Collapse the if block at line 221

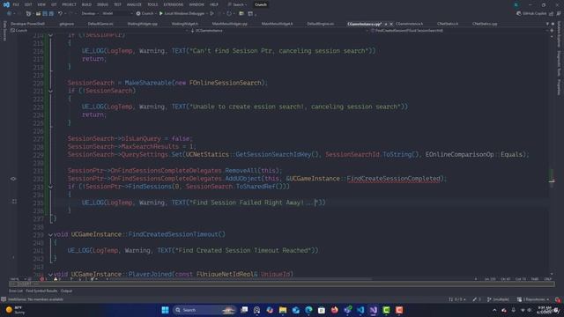50,91
